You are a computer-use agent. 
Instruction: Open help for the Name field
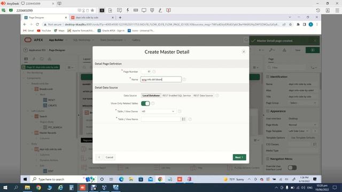(184, 79)
